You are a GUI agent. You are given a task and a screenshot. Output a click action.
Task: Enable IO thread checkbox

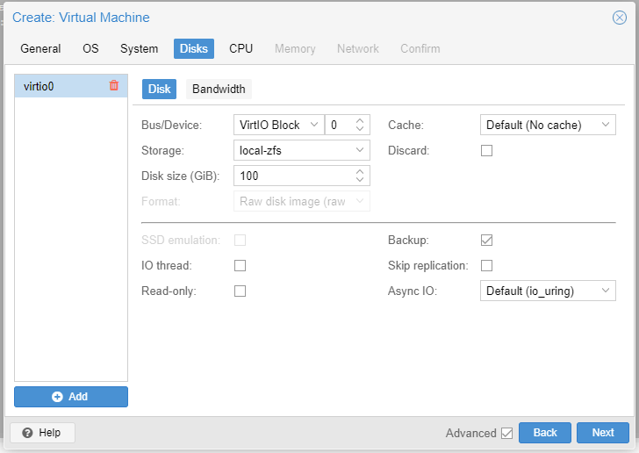240,265
